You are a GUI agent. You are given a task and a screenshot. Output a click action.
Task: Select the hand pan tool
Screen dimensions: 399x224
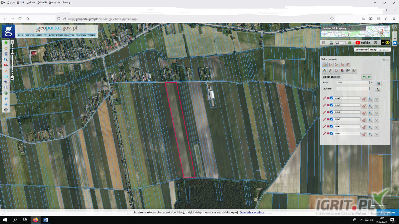(6, 48)
